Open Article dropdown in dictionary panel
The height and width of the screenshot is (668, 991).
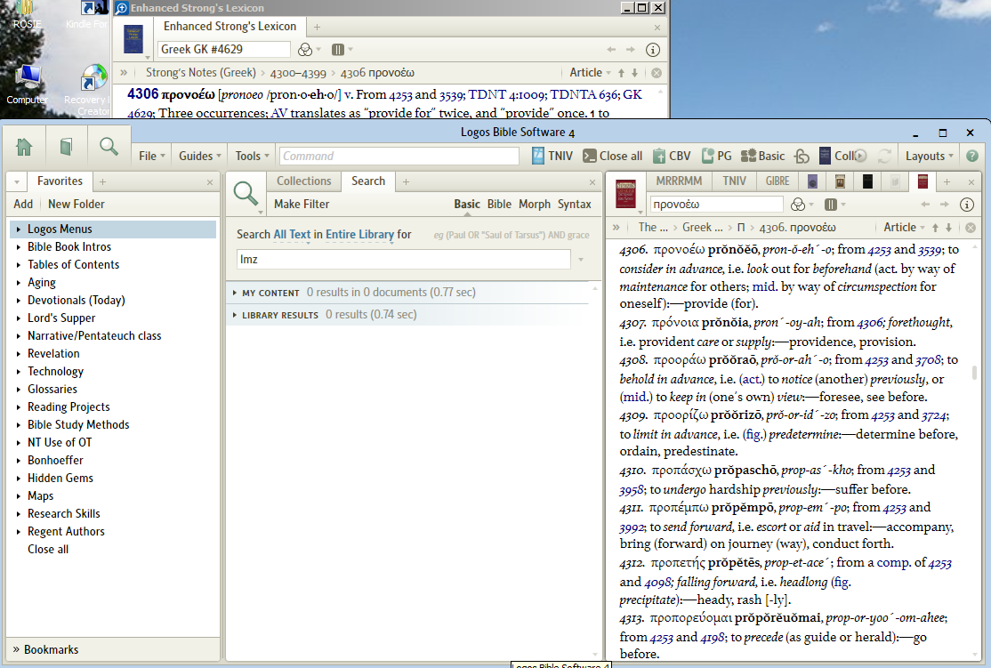904,227
